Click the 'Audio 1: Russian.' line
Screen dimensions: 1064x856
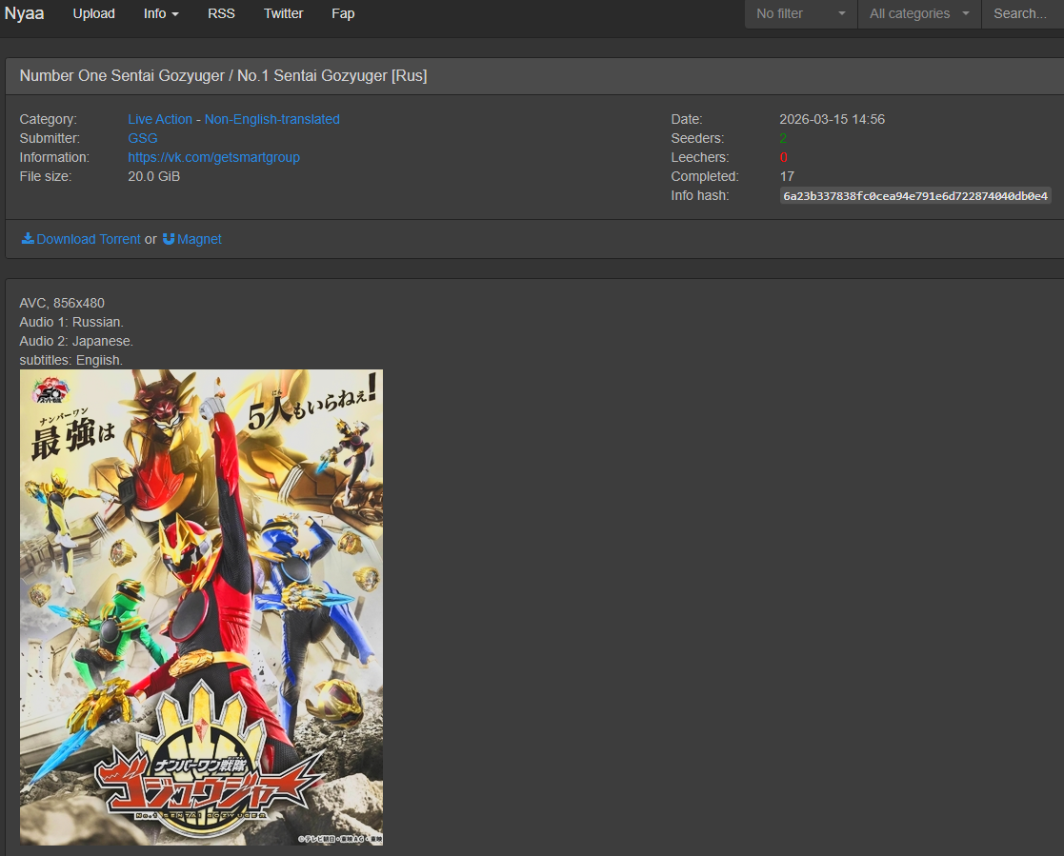pyautogui.click(x=71, y=322)
